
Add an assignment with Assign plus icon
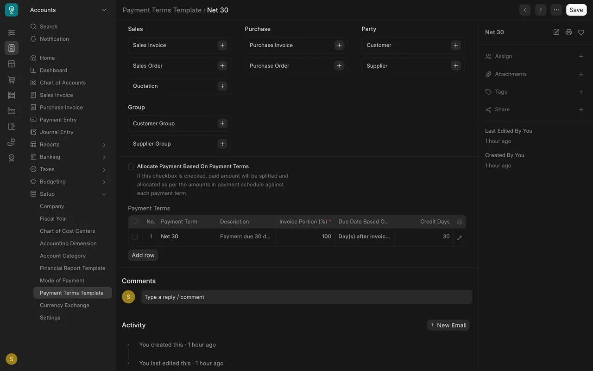[x=581, y=57]
